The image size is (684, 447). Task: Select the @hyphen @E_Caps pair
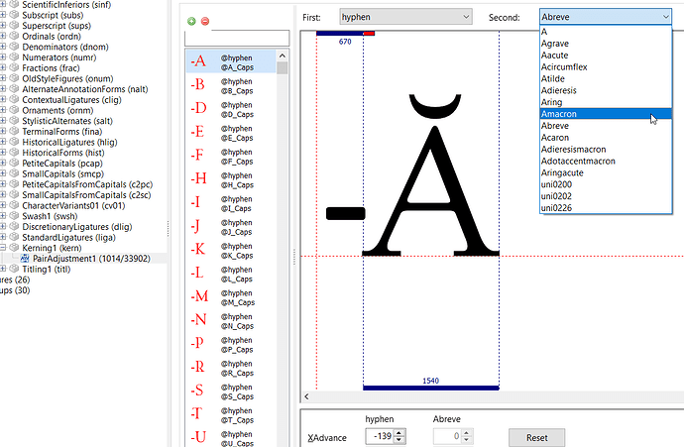(231, 132)
